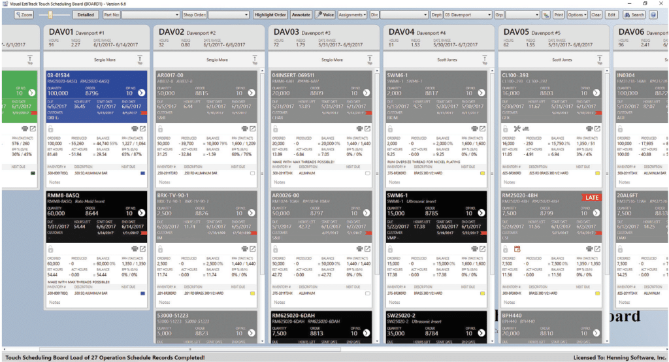669x362 pixels.
Task: Open the arrow on card CL100-.393
Action: click(x=596, y=93)
